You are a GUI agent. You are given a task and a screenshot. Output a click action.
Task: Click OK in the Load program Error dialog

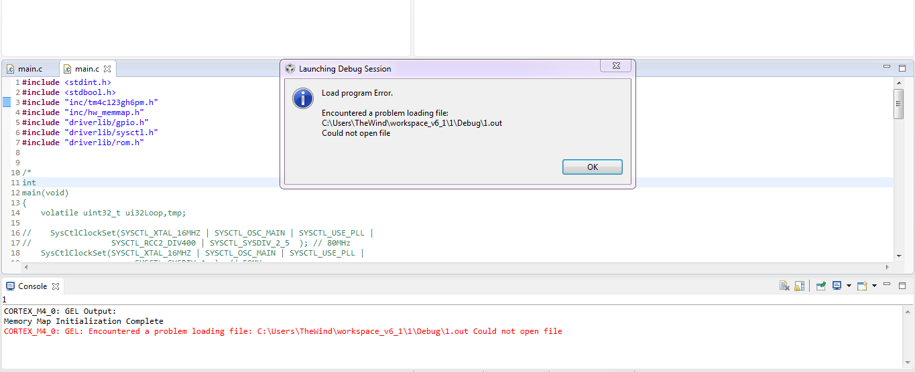pos(592,167)
